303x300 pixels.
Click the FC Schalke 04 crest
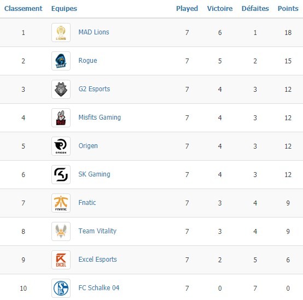tap(61, 288)
